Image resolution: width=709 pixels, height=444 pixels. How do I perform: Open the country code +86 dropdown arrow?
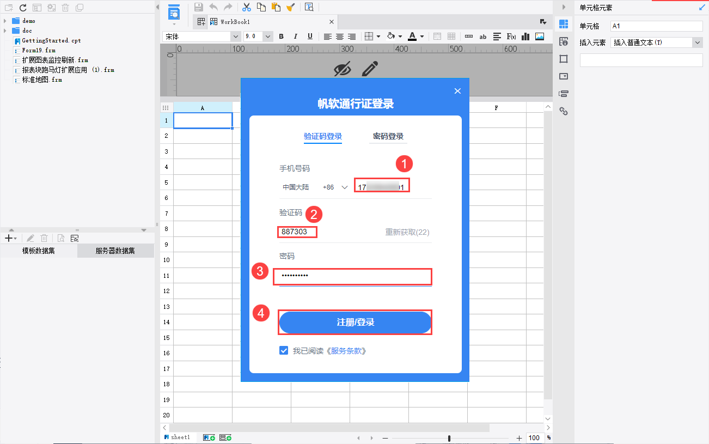[344, 187]
